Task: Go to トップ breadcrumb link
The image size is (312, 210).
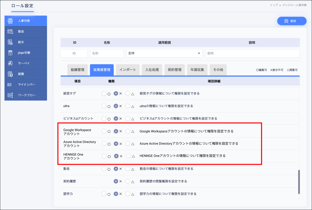Action: pyautogui.click(x=274, y=5)
